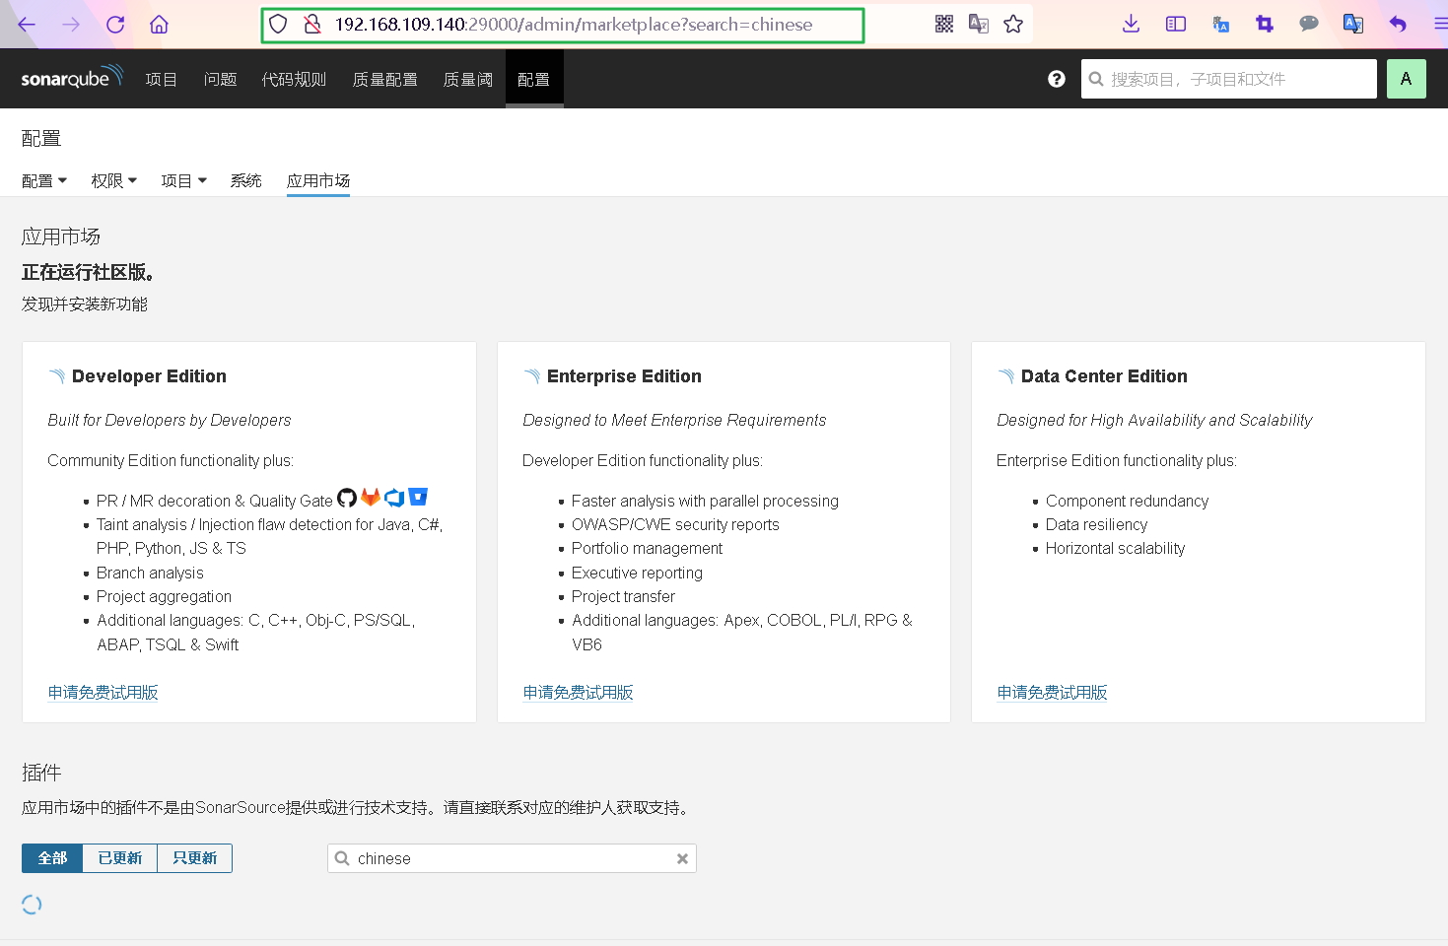Open the user avatar A menu
Screen dimensions: 1448x946
click(x=1407, y=79)
